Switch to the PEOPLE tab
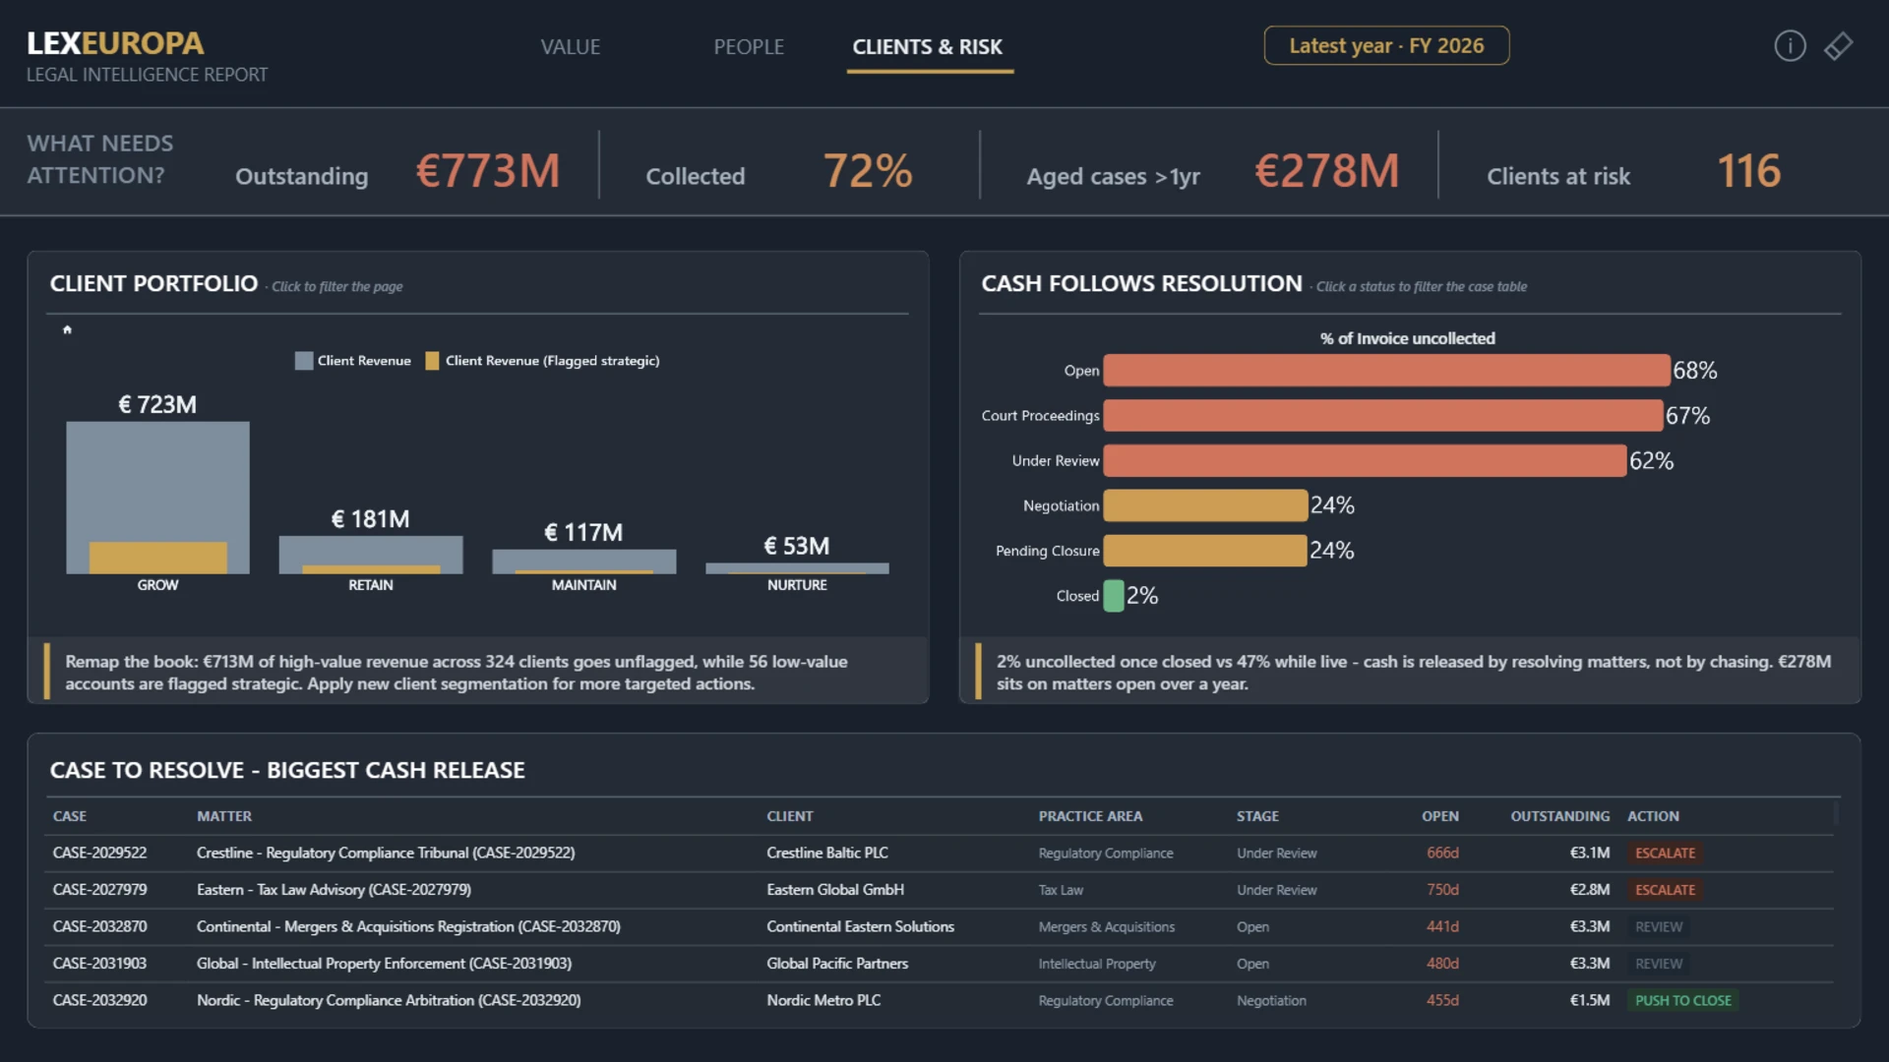Screen dimensions: 1889x1062 (x=749, y=46)
